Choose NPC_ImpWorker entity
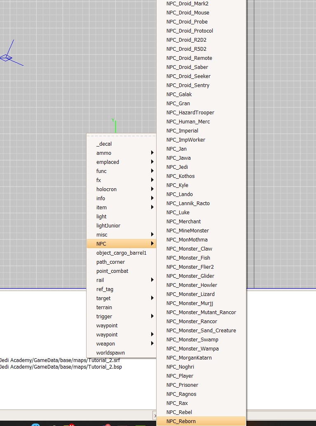Viewport: 316px width, 426px height. pyautogui.click(x=201, y=140)
